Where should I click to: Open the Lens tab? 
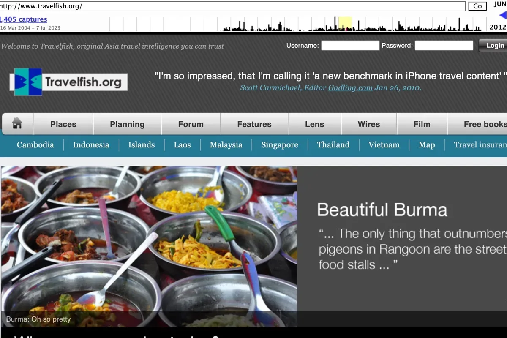(x=315, y=124)
